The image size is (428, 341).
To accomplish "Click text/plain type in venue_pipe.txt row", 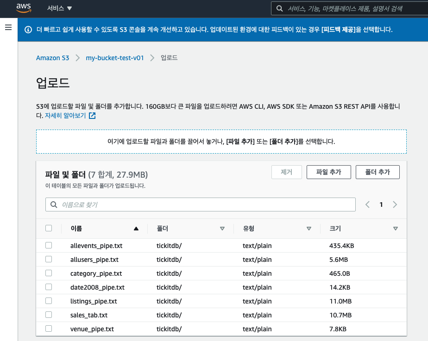I will 257,329.
